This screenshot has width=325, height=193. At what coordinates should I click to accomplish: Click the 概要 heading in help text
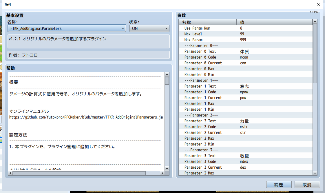coord(14,82)
